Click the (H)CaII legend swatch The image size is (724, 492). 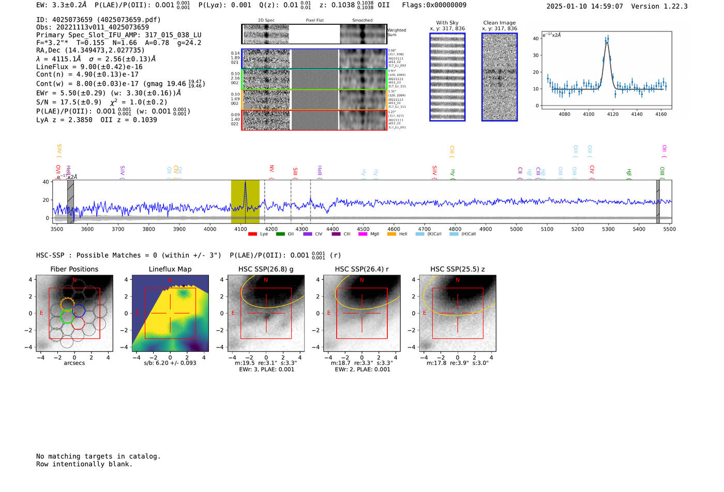pos(454,234)
